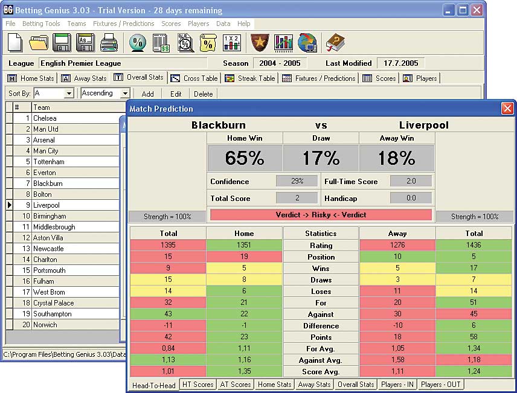Click the Edit button

click(x=175, y=94)
